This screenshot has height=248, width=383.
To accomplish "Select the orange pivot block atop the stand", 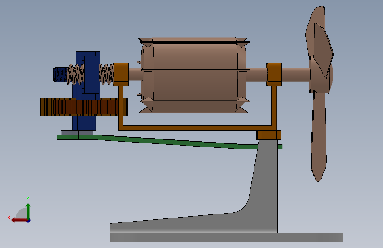I will pyautogui.click(x=269, y=135).
